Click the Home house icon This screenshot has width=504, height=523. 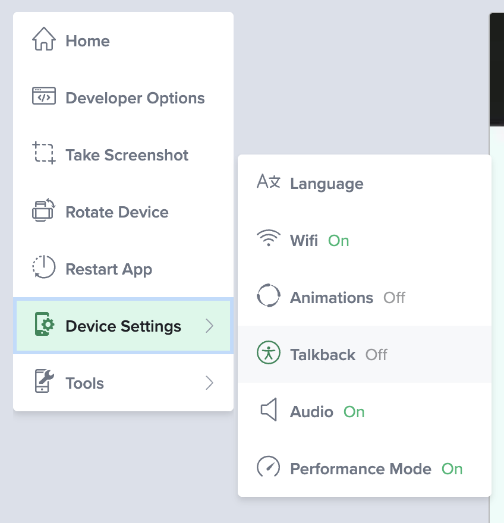click(x=43, y=40)
